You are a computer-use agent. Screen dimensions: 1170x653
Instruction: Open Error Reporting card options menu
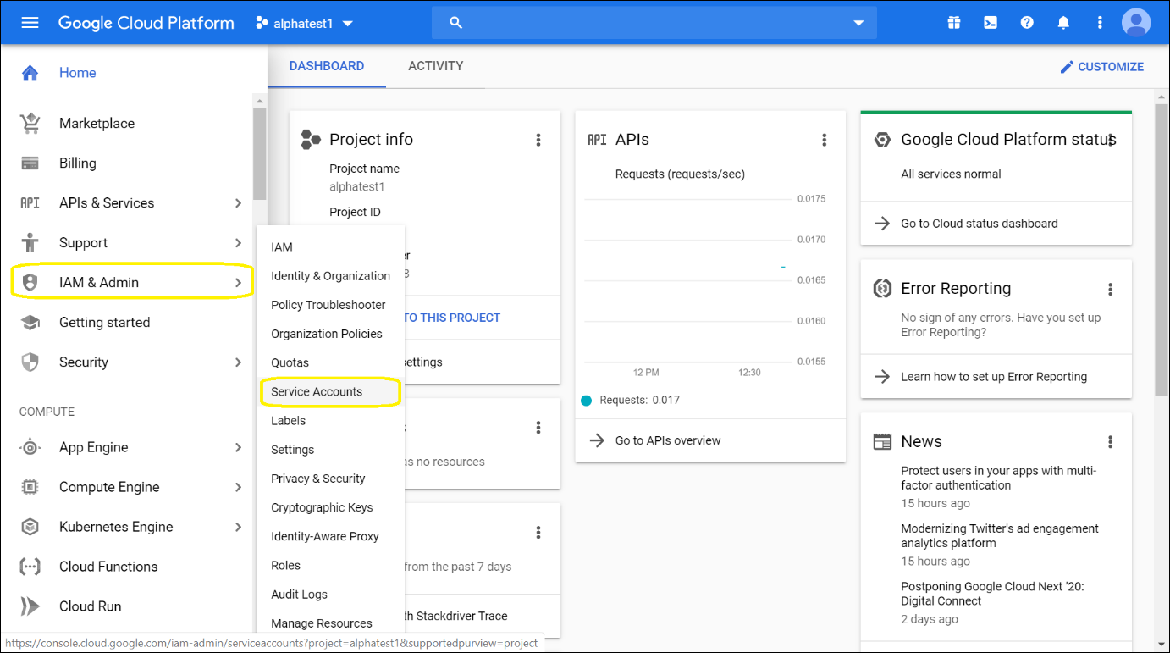pos(1110,290)
